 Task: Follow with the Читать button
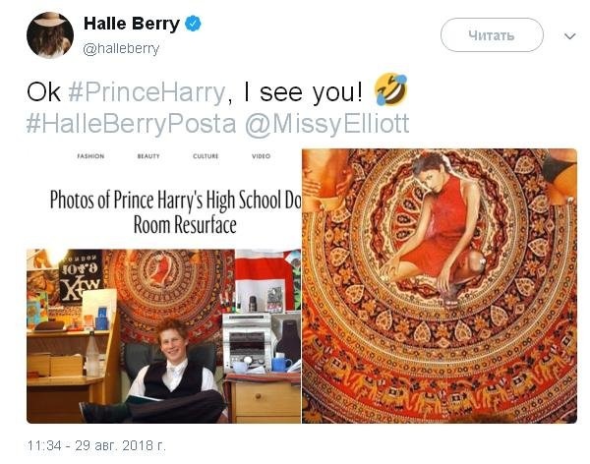click(x=492, y=35)
